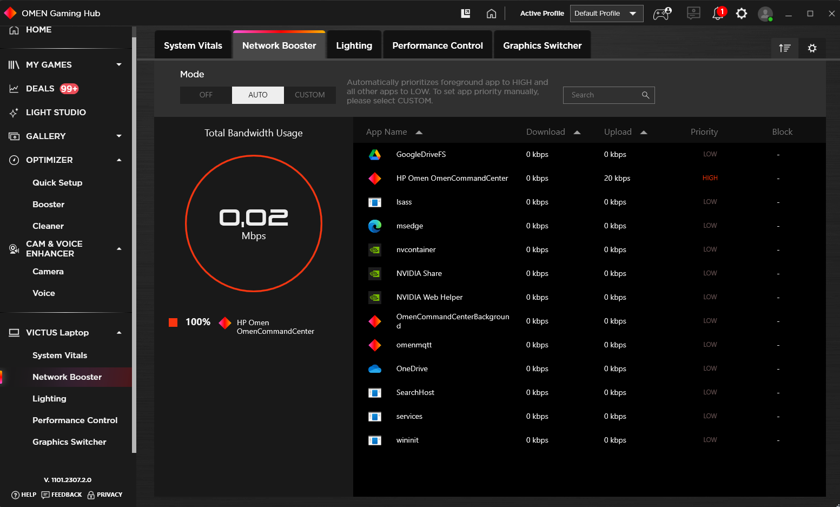The width and height of the screenshot is (840, 507).
Task: Click the Help question mark icon in the sidebar footer
Action: (15, 495)
